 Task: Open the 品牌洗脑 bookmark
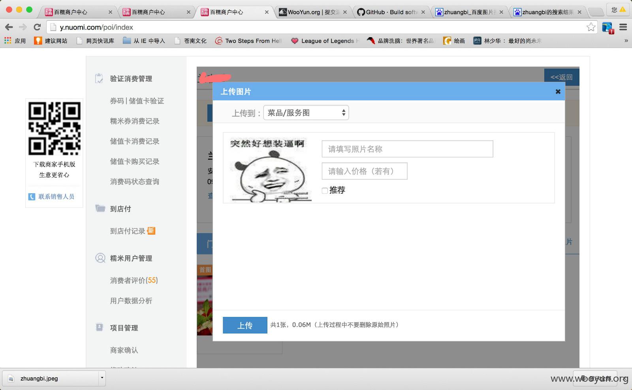click(x=400, y=41)
